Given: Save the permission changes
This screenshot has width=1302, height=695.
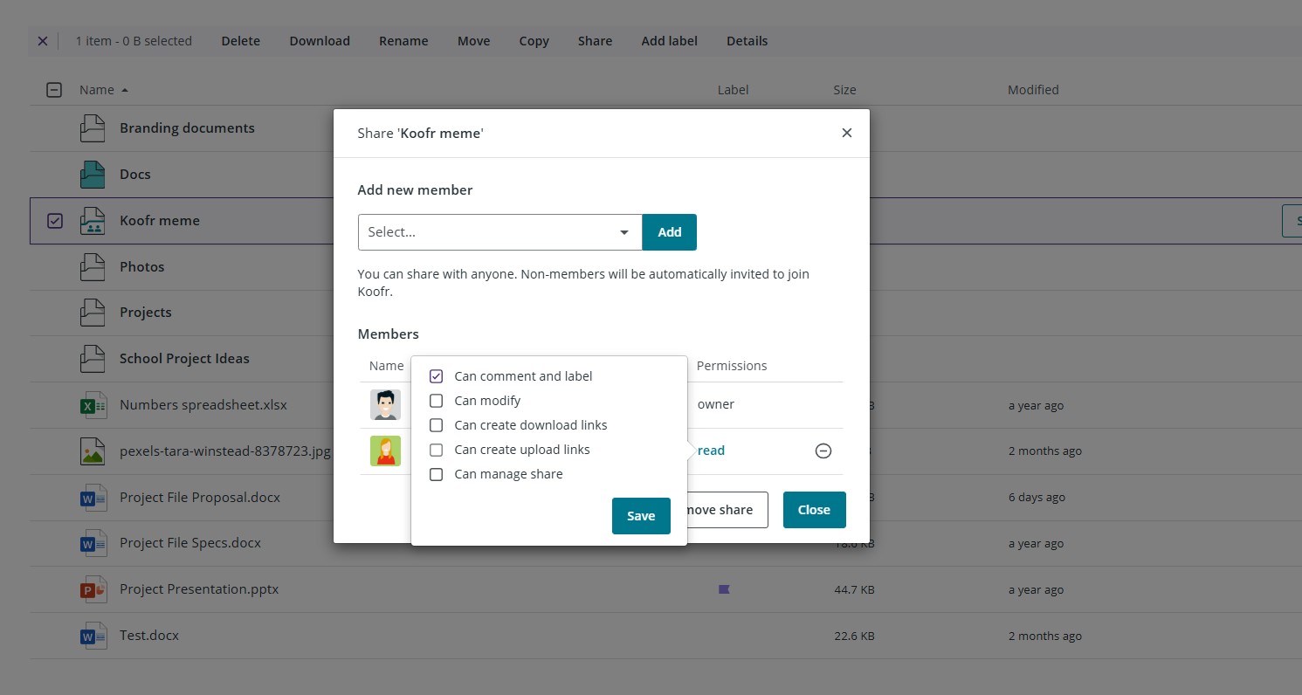Looking at the screenshot, I should point(641,516).
